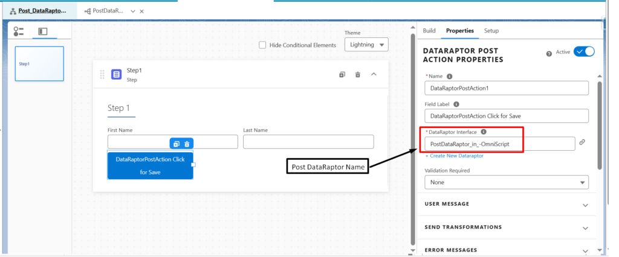The height and width of the screenshot is (257, 619).
Task: Delete Step1 using the header trash icon
Action: click(x=358, y=74)
